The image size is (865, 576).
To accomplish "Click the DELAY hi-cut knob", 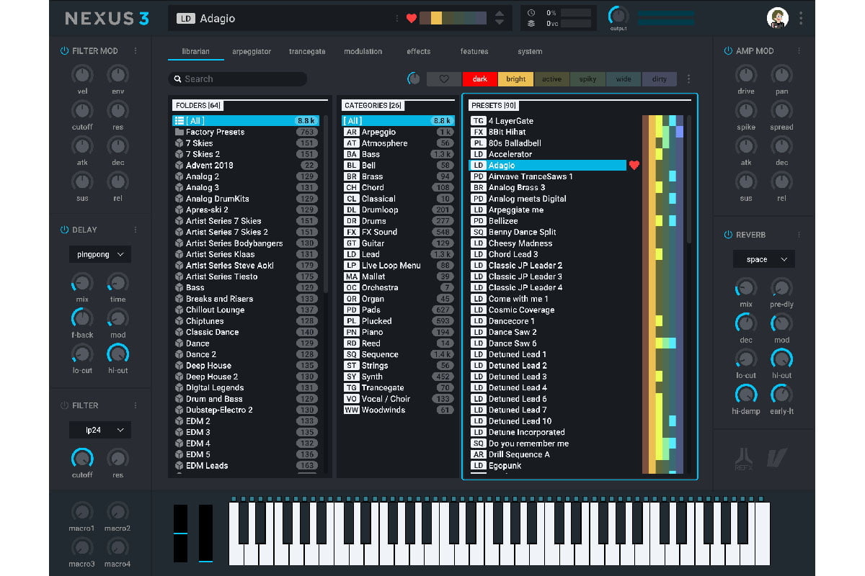I will 117,354.
